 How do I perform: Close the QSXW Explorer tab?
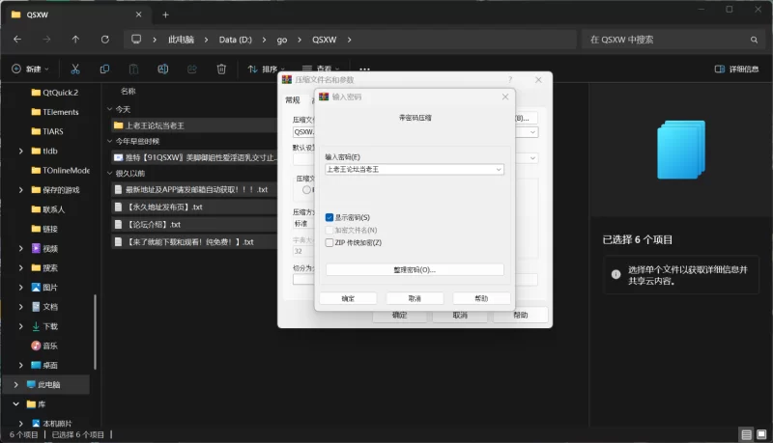[x=138, y=14]
